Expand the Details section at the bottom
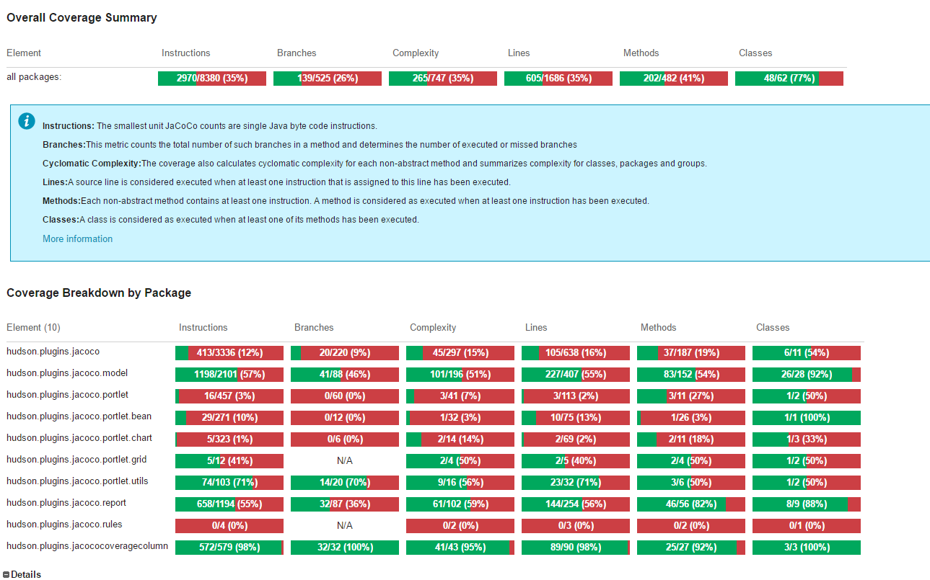The width and height of the screenshot is (930, 580). (x=22, y=574)
